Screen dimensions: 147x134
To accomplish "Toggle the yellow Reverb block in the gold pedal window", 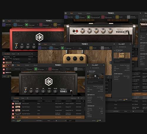I will [x=91, y=48].
